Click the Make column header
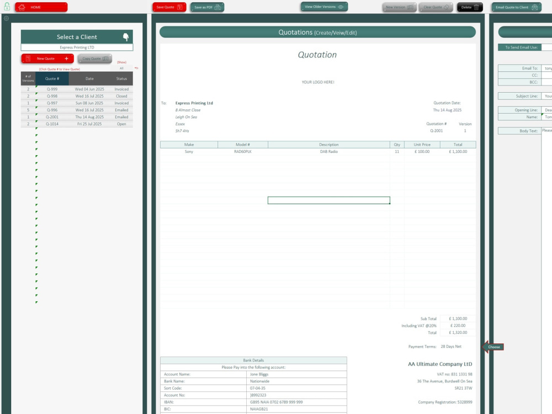Screen dimensions: 552x414 tap(189, 145)
